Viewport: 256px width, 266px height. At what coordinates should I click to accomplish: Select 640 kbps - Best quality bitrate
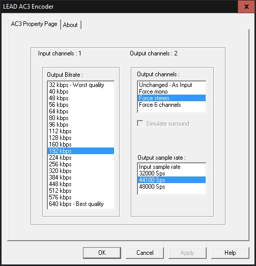click(x=81, y=204)
